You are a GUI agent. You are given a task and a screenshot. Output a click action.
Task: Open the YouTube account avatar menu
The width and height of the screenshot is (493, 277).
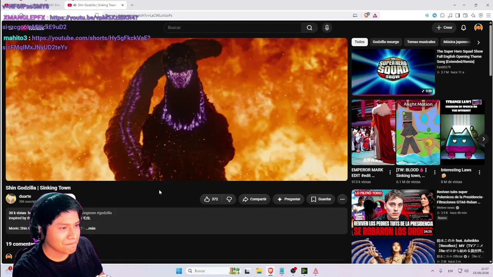[478, 28]
